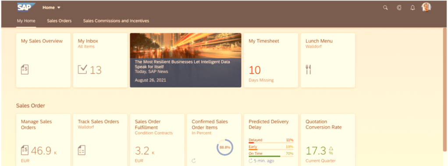
Task: Open Sales Commissions and Incentives tab
Action: pyautogui.click(x=116, y=21)
